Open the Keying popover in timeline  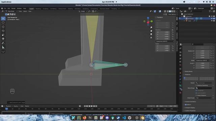pyautogui.click(x=16, y=106)
